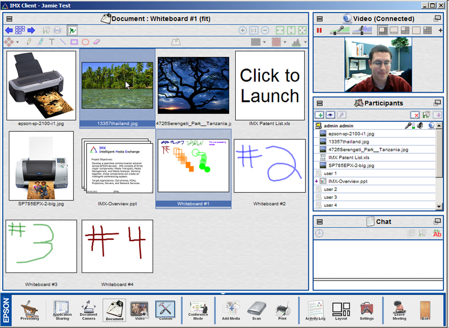
Task: Open Video panel menu icon
Action: point(320,19)
